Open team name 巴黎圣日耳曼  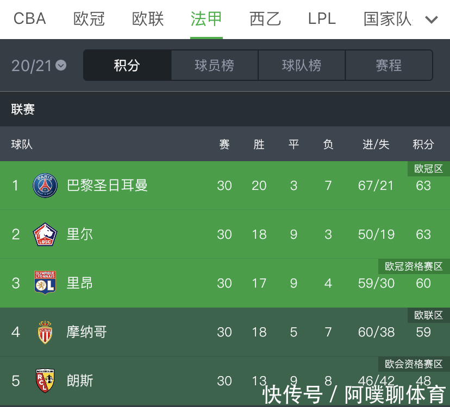(107, 186)
